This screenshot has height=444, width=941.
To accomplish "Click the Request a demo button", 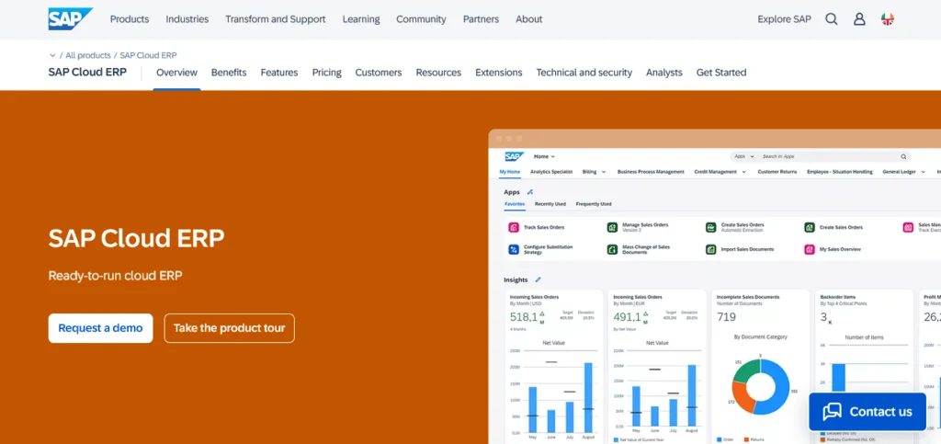I will click(x=100, y=328).
